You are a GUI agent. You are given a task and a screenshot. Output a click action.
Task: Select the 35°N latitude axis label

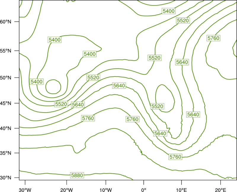tap(6, 153)
